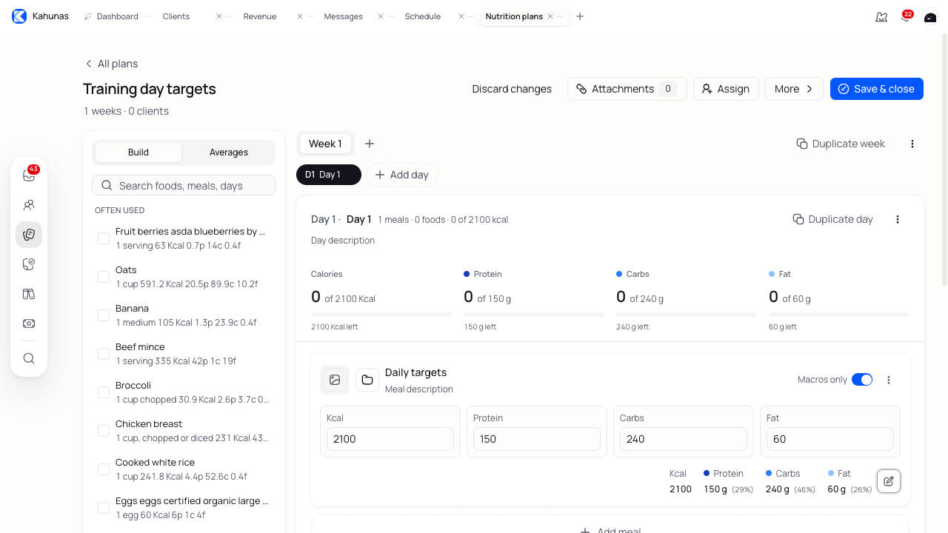Check the Oats food checkbox
The image size is (948, 533).
[104, 277]
